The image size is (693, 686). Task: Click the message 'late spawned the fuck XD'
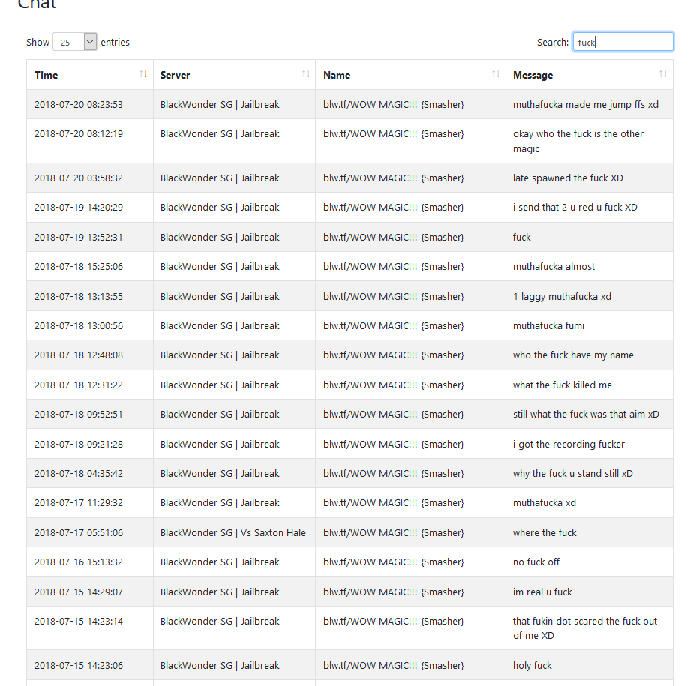pos(568,178)
